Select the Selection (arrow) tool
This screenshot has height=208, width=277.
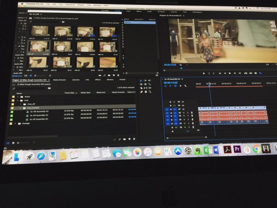pyautogui.click(x=141, y=81)
